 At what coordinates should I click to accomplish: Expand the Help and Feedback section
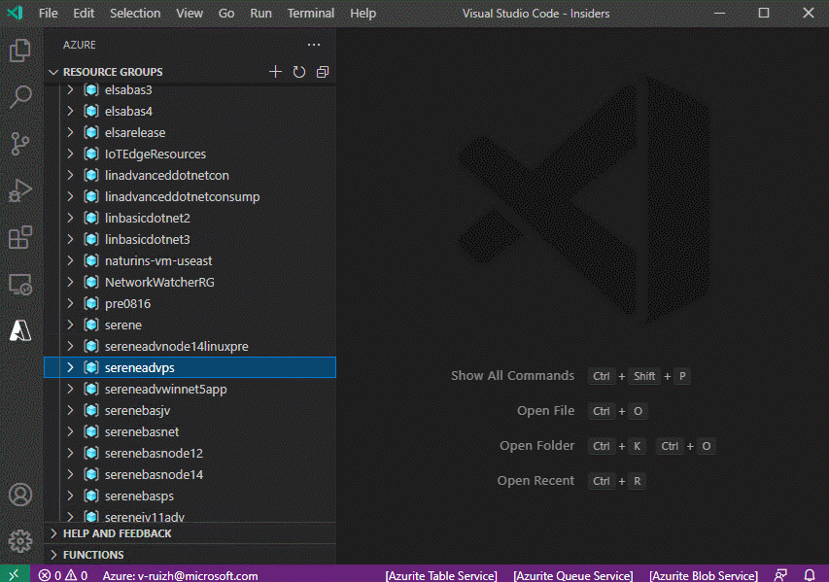53,533
